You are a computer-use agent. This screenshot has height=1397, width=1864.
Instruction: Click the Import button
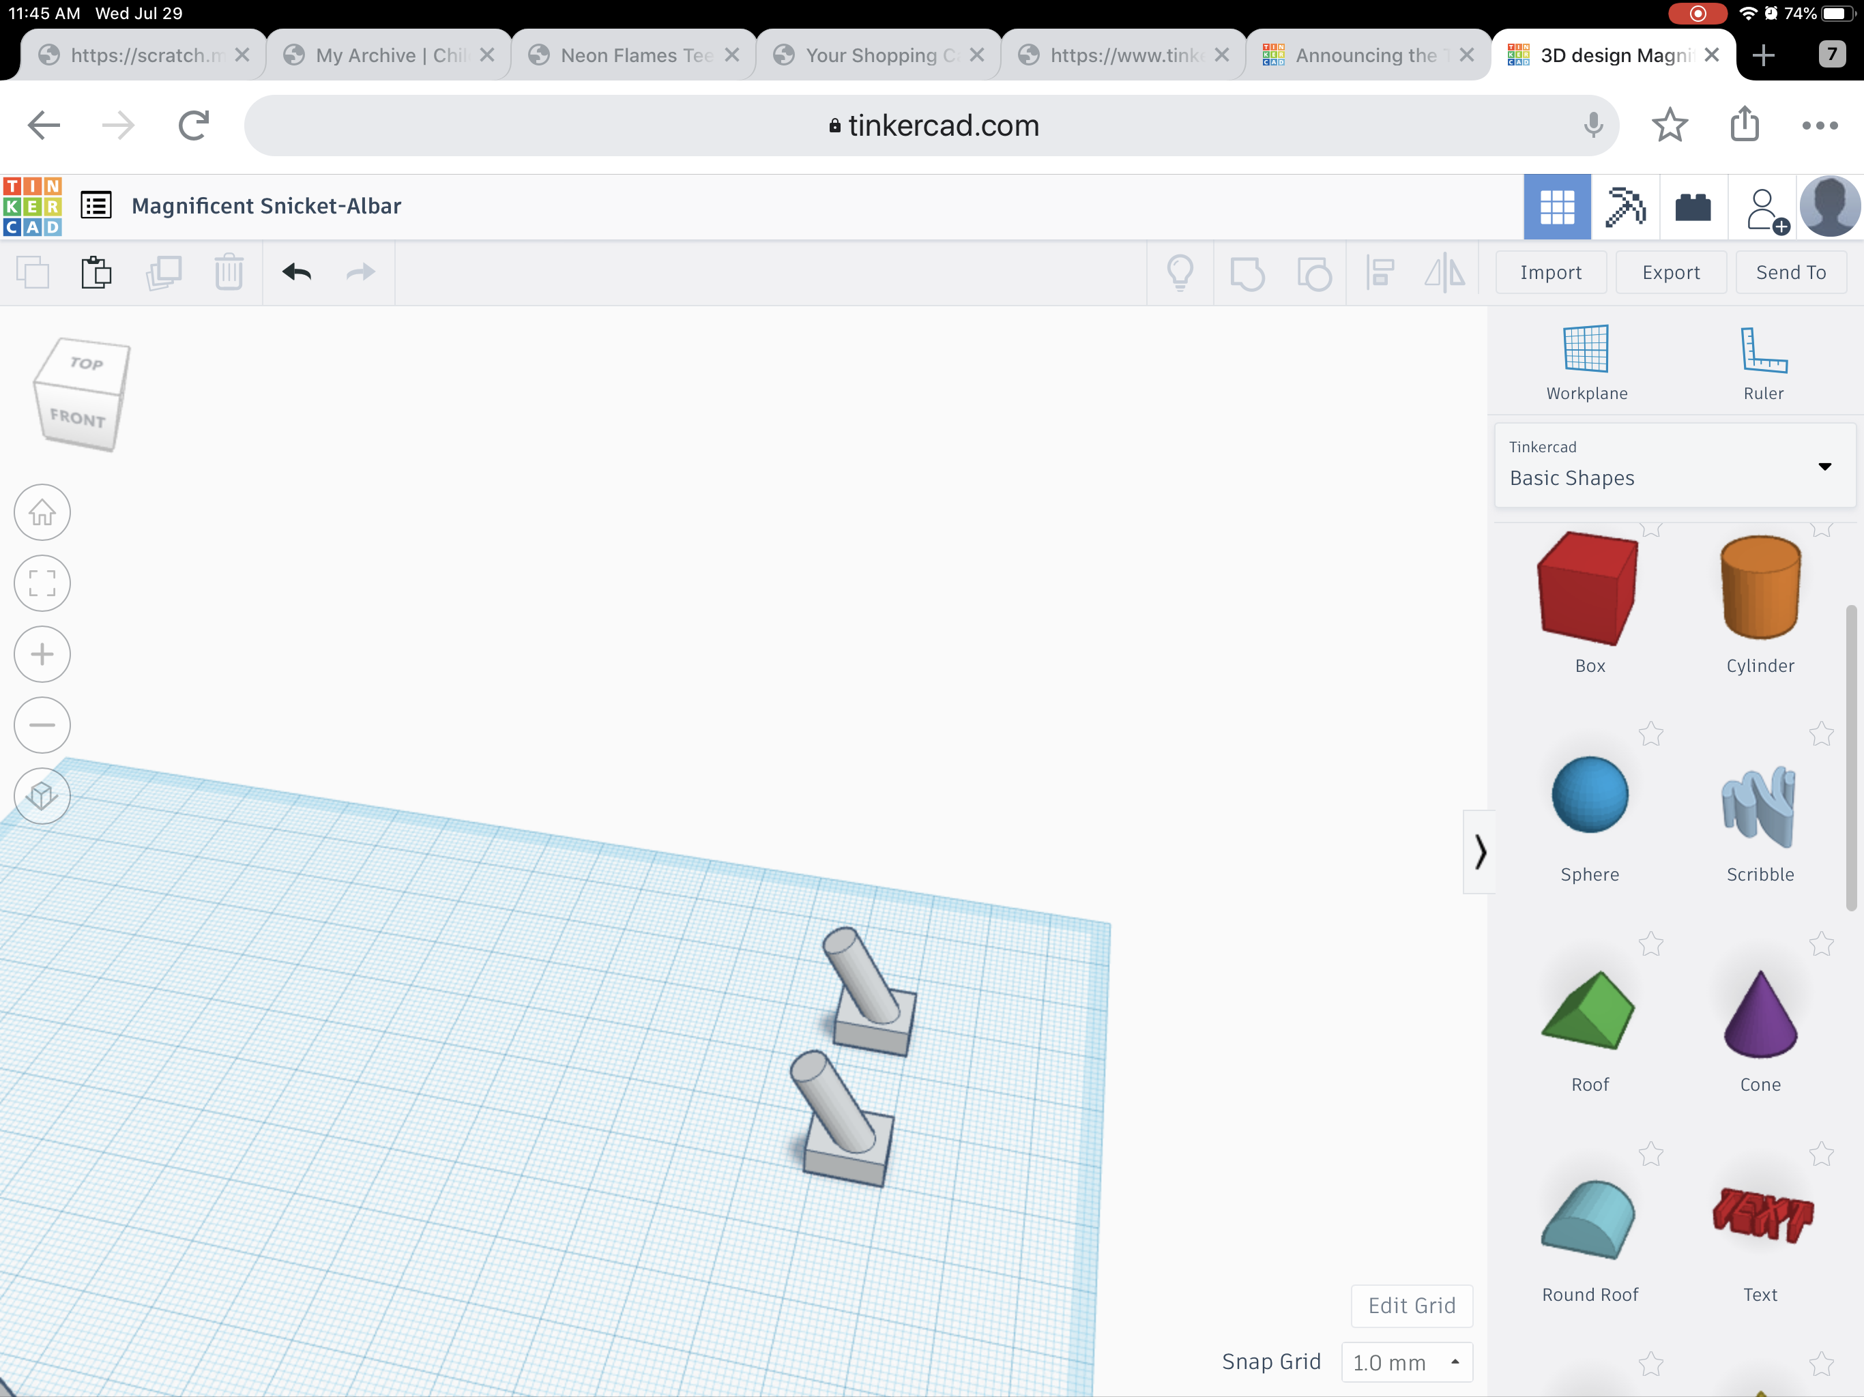1551,272
